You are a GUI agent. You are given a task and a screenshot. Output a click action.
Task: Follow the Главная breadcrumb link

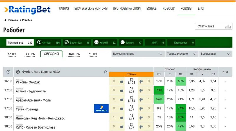pyautogui.click(x=13, y=20)
